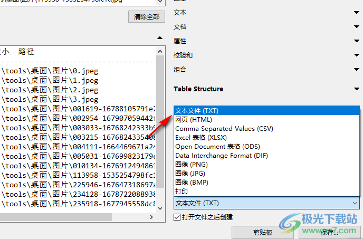363x239 pixels.
Task: Click the vertical scrollbar thumb in preview
Action: (x=160, y=121)
